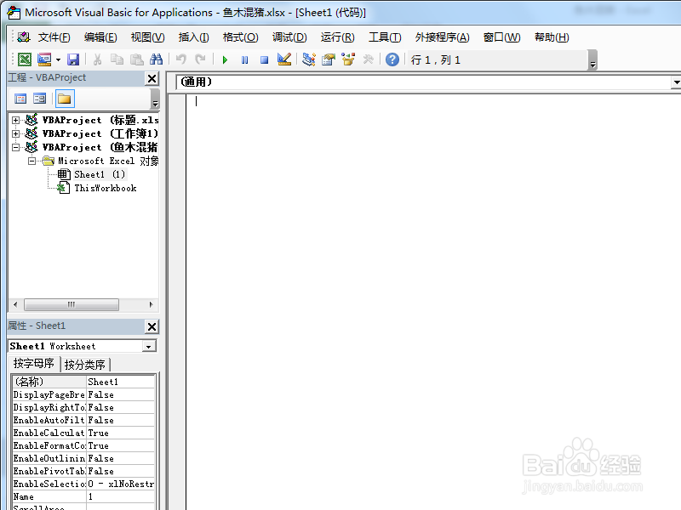Select ThisWorkbook in the project tree
Image resolution: width=681 pixels, height=510 pixels.
point(105,188)
